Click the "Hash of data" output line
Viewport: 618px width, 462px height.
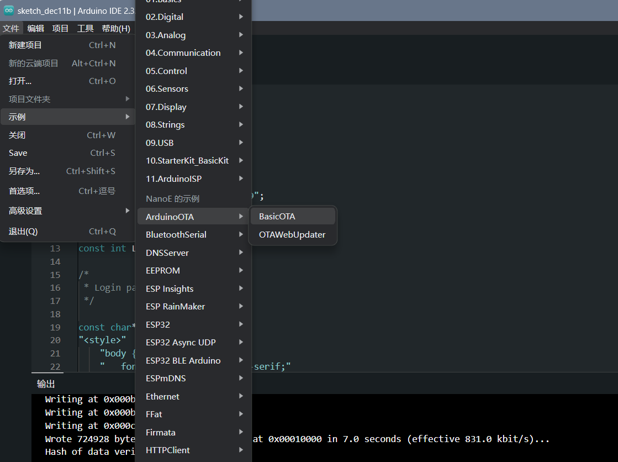click(90, 452)
